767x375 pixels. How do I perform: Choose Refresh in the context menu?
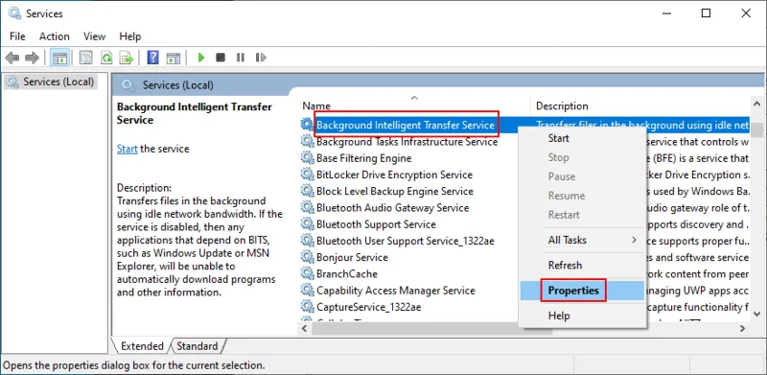tap(582, 265)
